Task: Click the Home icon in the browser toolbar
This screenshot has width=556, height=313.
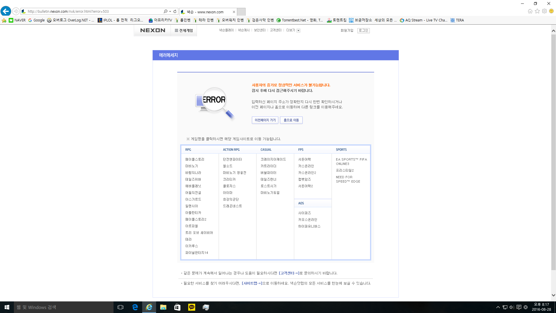Action: coord(530,11)
